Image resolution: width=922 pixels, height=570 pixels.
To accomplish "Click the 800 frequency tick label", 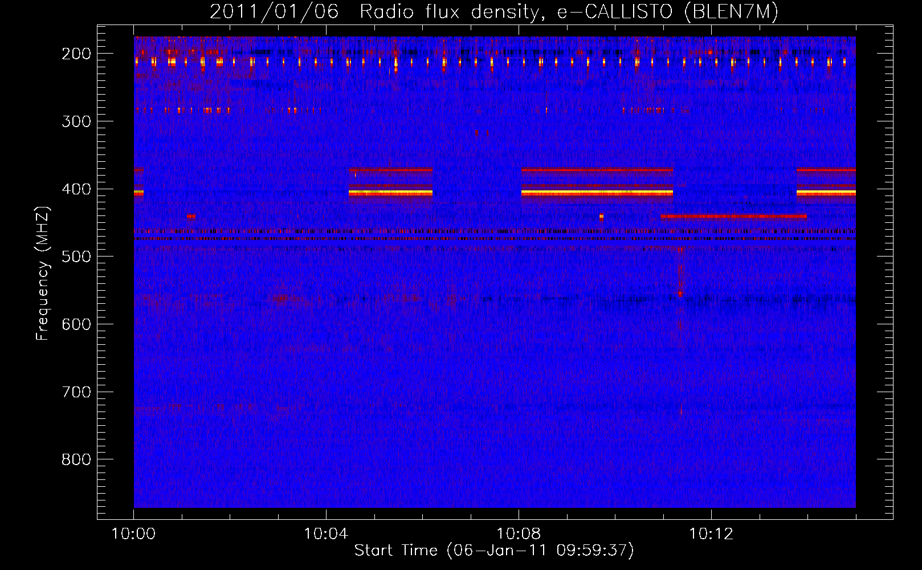I will pyautogui.click(x=76, y=459).
